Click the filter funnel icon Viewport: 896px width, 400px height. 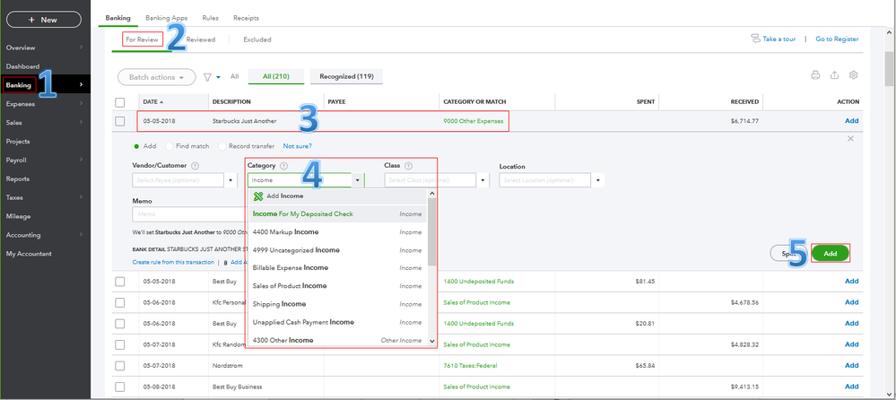click(207, 77)
